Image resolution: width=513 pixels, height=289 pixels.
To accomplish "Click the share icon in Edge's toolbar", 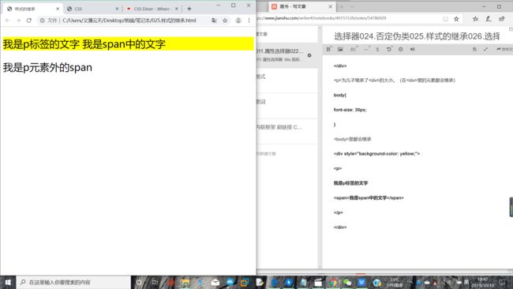I will point(501,19).
